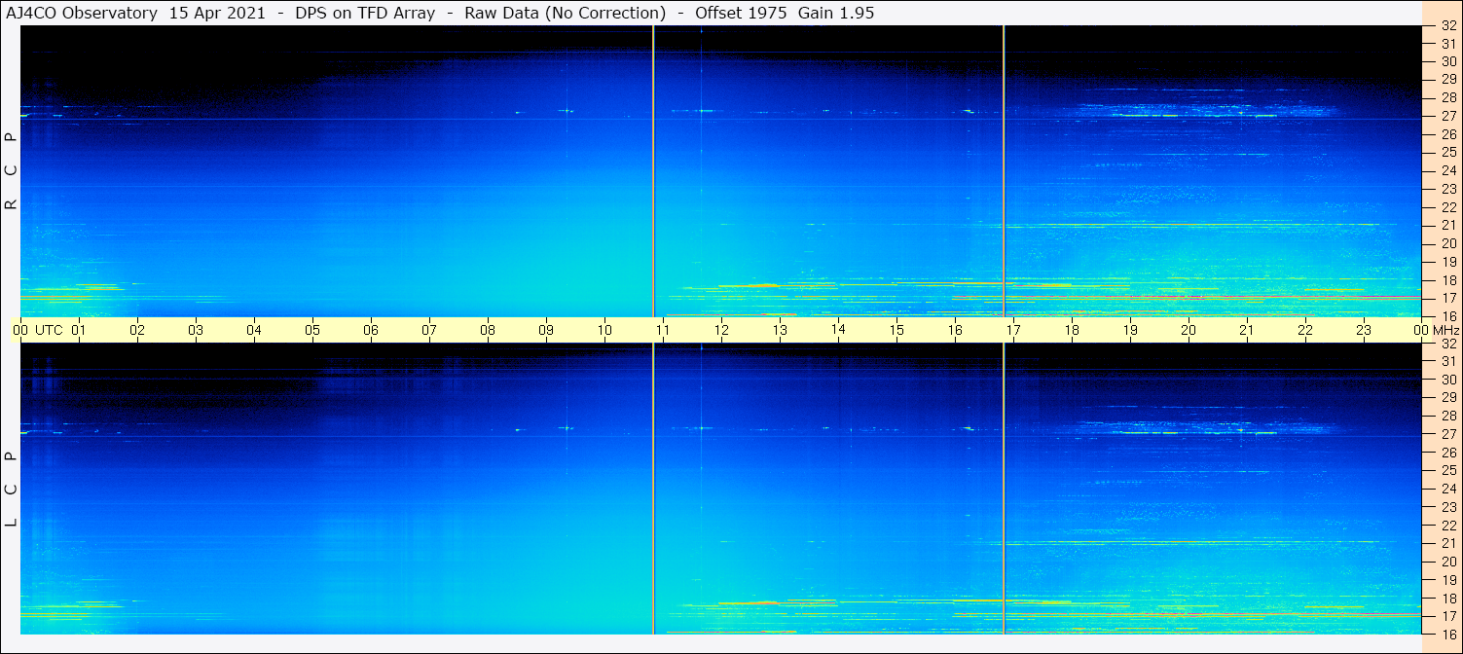This screenshot has width=1463, height=654.
Task: Select the "23" frequency label of the RCP panel
Action: [x=1448, y=189]
